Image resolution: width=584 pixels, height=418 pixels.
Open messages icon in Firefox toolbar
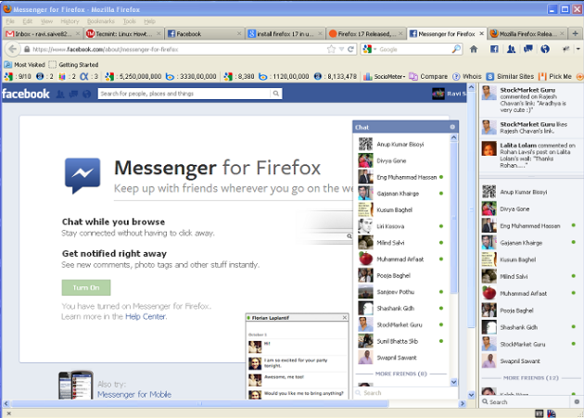pos(528,49)
